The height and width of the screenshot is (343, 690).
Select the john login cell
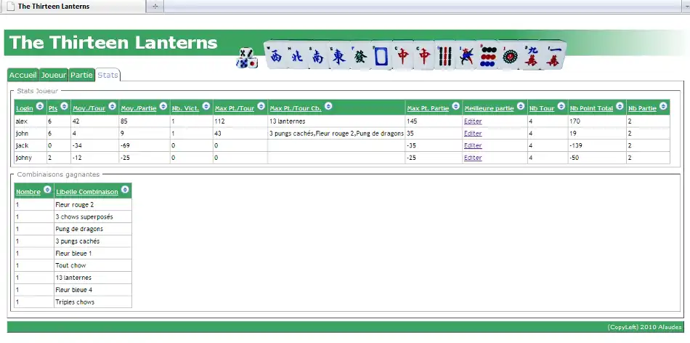[31, 134]
